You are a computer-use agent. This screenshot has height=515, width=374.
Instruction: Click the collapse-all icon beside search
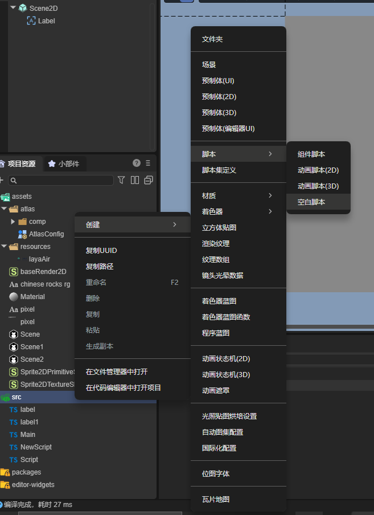click(x=149, y=180)
